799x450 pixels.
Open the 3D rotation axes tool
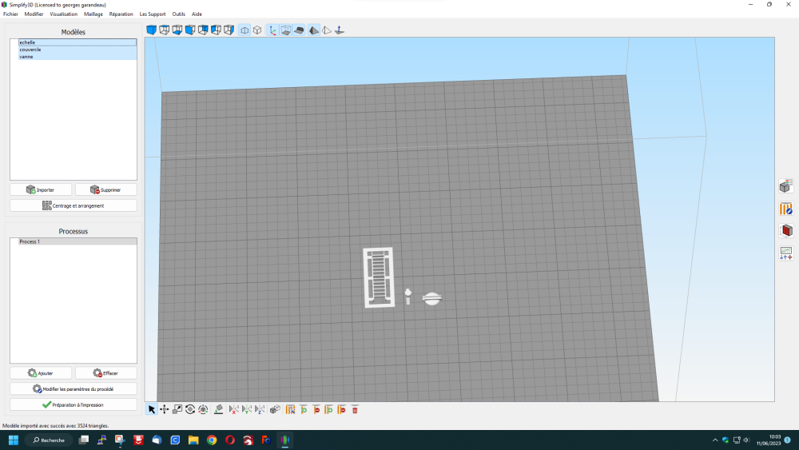pos(203,409)
